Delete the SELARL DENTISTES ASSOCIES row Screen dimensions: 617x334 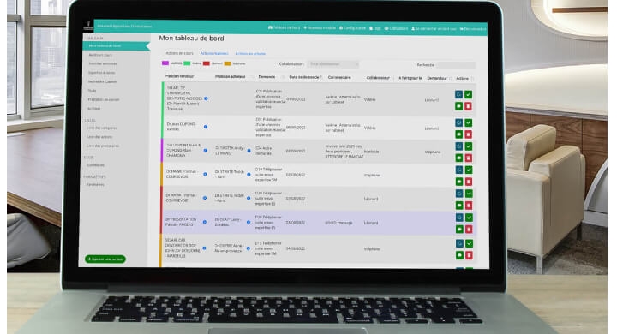468,106
